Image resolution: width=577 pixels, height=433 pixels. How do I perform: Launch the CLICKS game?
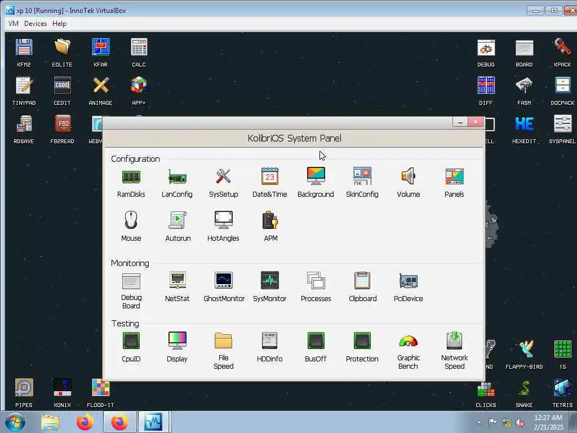coord(486,394)
